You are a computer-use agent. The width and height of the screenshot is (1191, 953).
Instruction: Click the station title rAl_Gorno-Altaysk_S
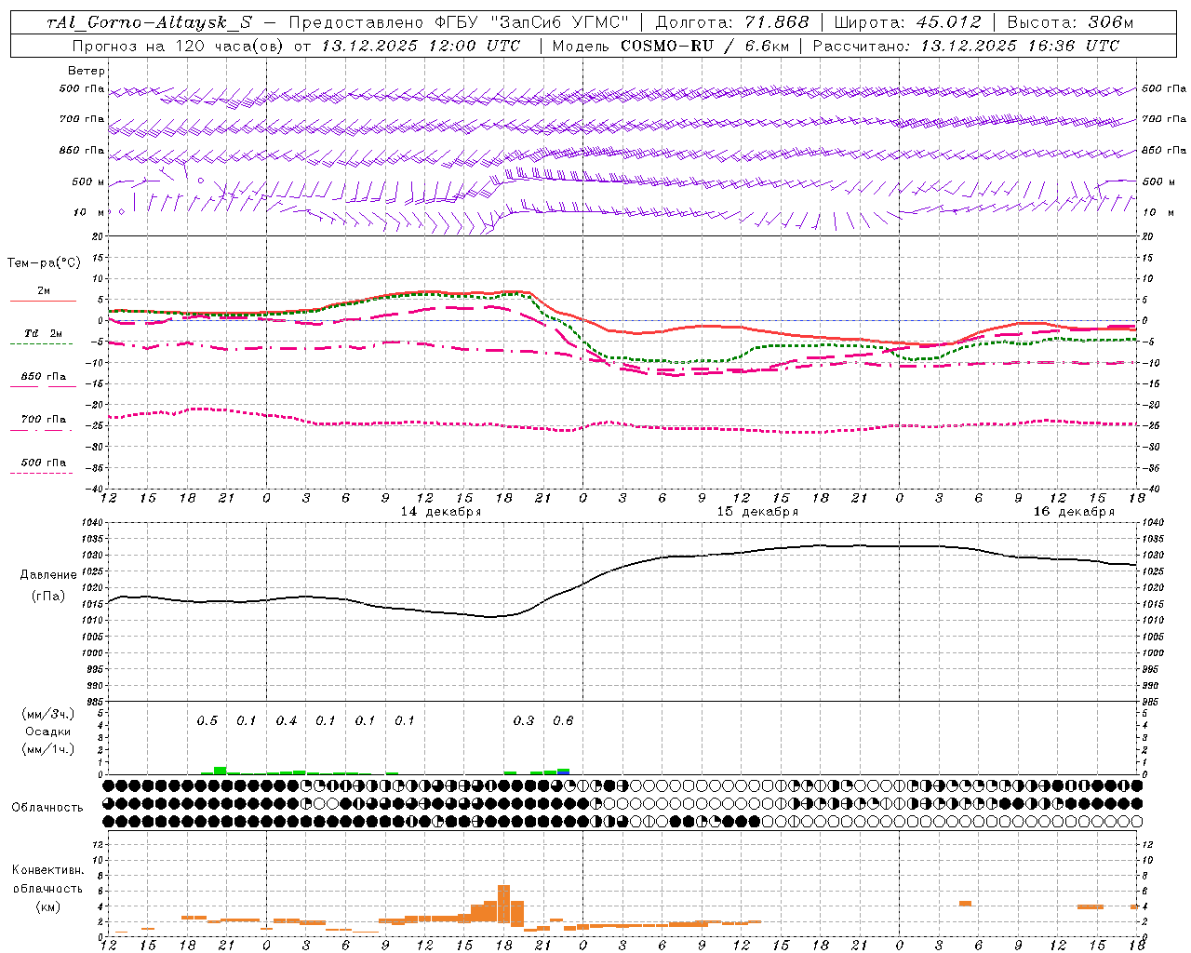[150, 22]
